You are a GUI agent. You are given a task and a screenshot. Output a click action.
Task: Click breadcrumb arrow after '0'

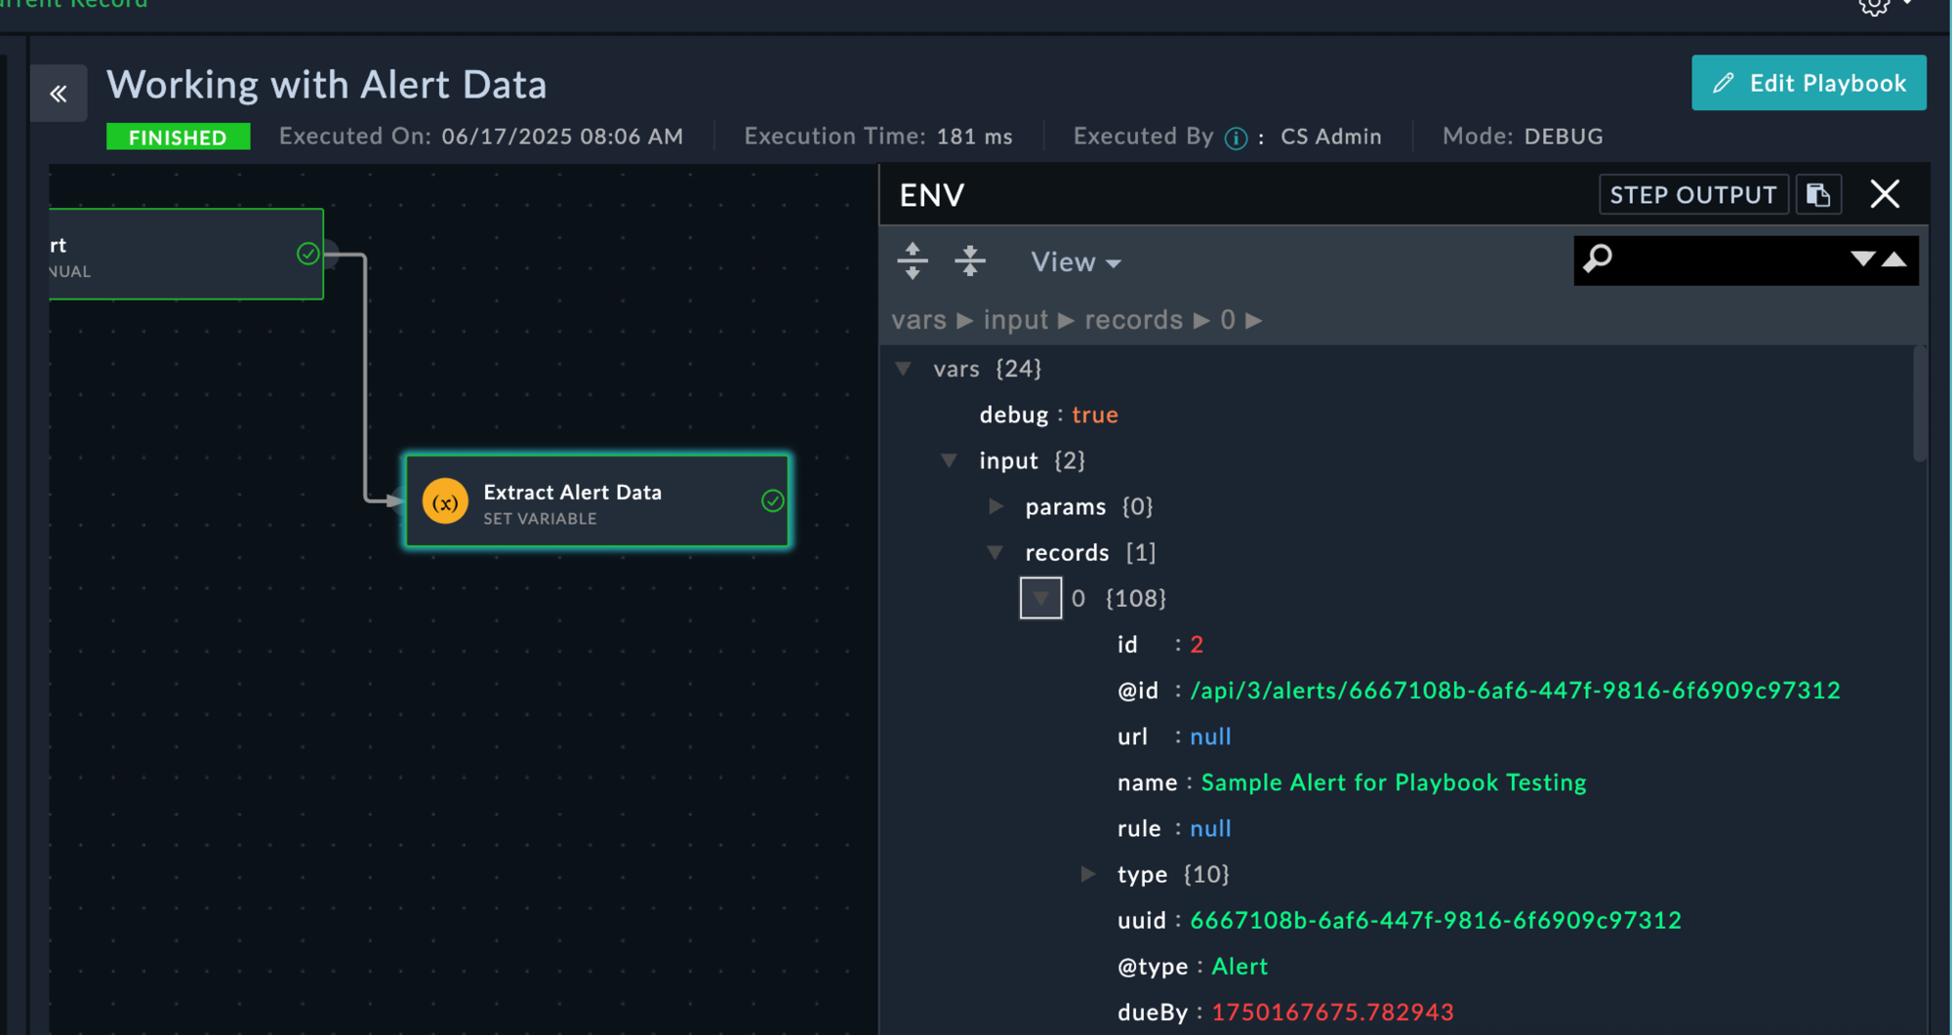click(1254, 320)
